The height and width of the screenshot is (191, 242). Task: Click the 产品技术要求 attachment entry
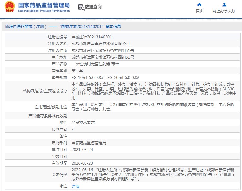pos(83,122)
